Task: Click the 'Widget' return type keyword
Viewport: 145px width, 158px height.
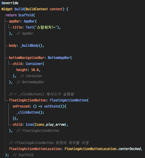Action: (x=7, y=9)
